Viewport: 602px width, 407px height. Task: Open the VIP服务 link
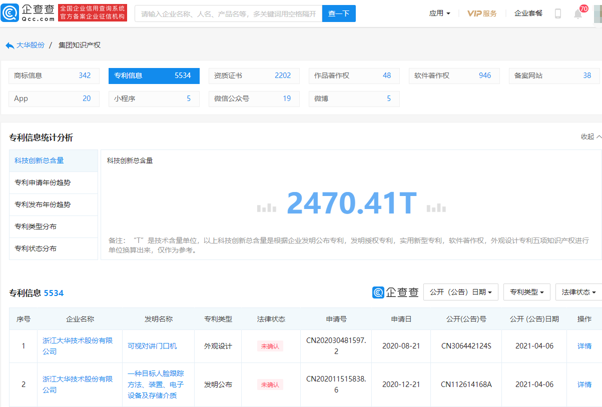(x=482, y=13)
